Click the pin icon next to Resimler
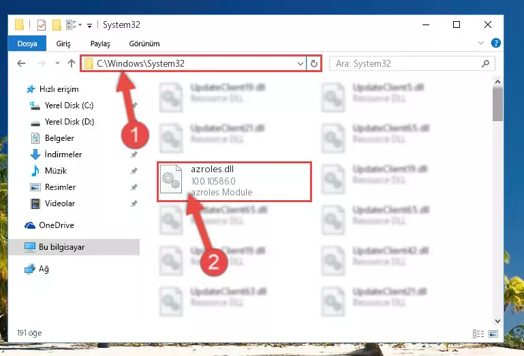The image size is (524, 356). (134, 187)
